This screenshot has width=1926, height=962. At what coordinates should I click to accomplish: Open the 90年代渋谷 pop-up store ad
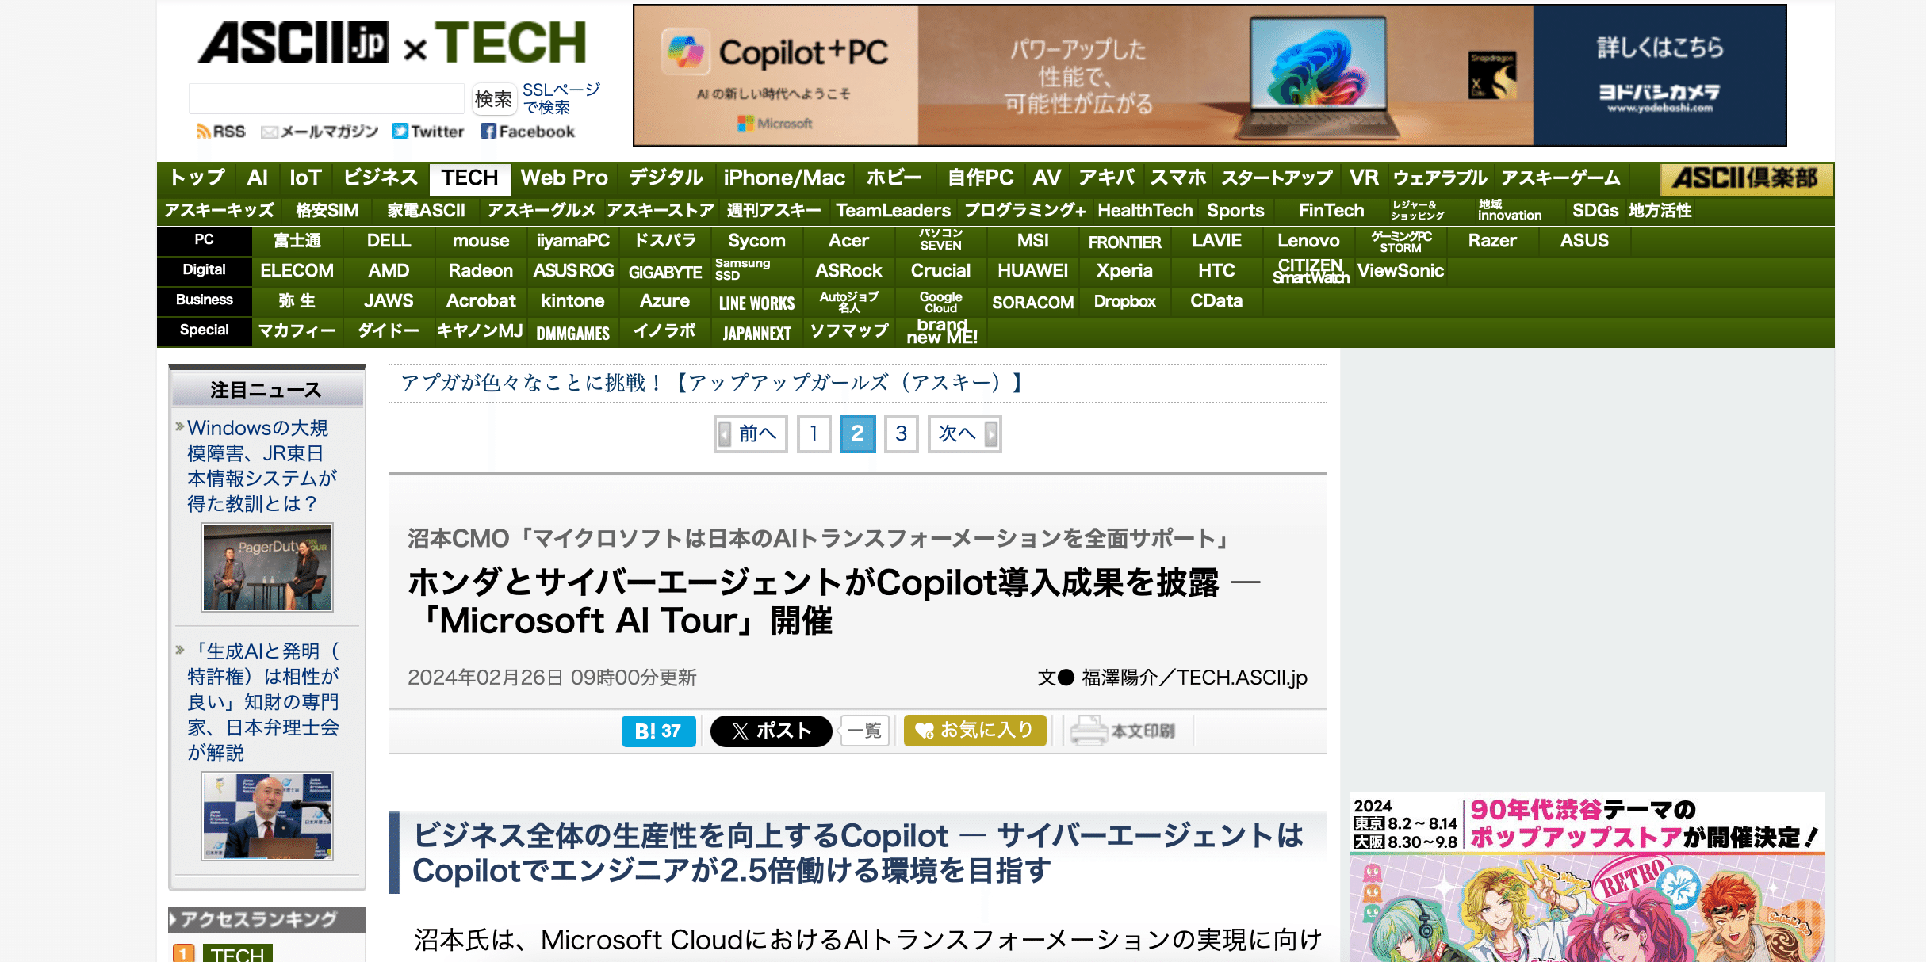tap(1587, 876)
